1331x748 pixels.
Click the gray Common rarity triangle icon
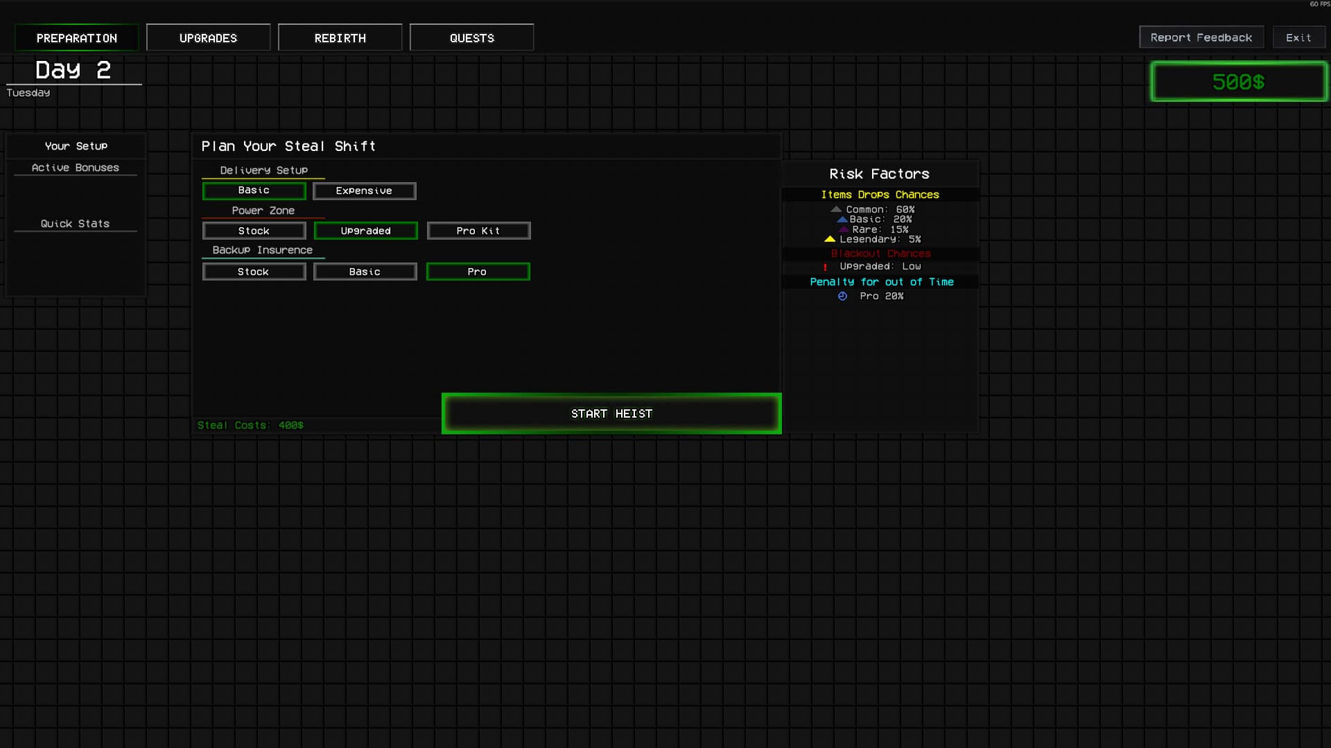click(836, 209)
